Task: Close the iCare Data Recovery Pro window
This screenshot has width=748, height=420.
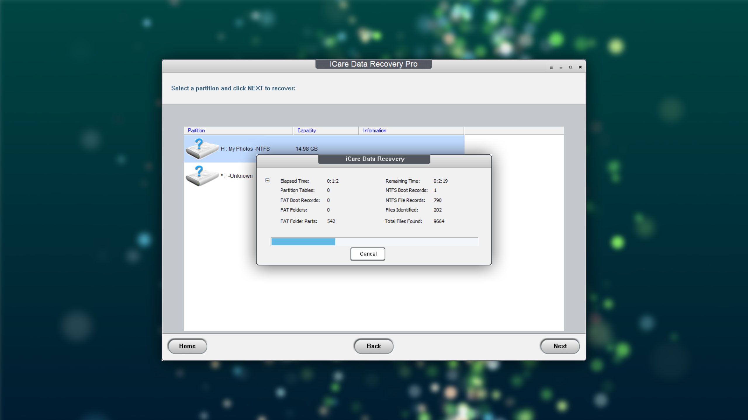Action: click(x=580, y=67)
